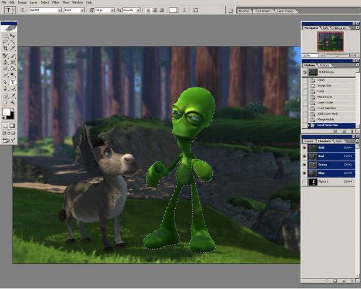Image resolution: width=361 pixels, height=289 pixels.
Task: Click the foreground color swatch
Action: click(x=6, y=112)
